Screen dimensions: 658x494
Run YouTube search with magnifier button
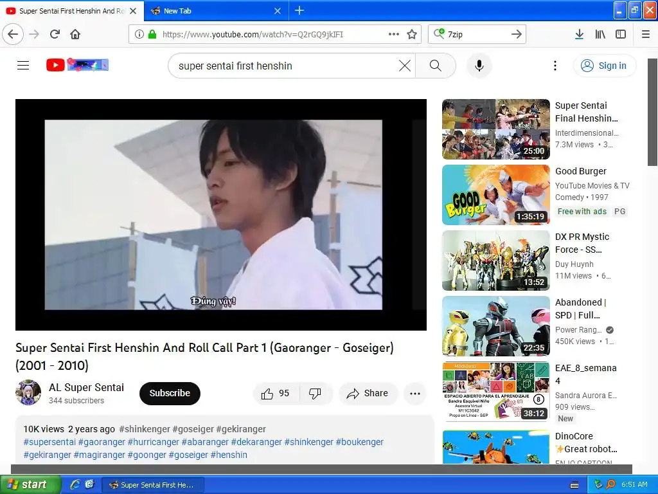[x=436, y=66]
